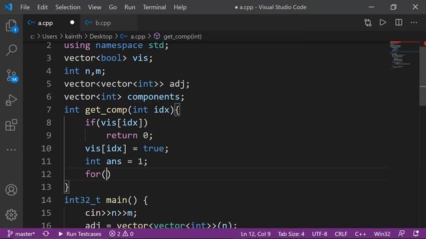Click the 'int ans = 1;' line

pyautogui.click(x=116, y=161)
